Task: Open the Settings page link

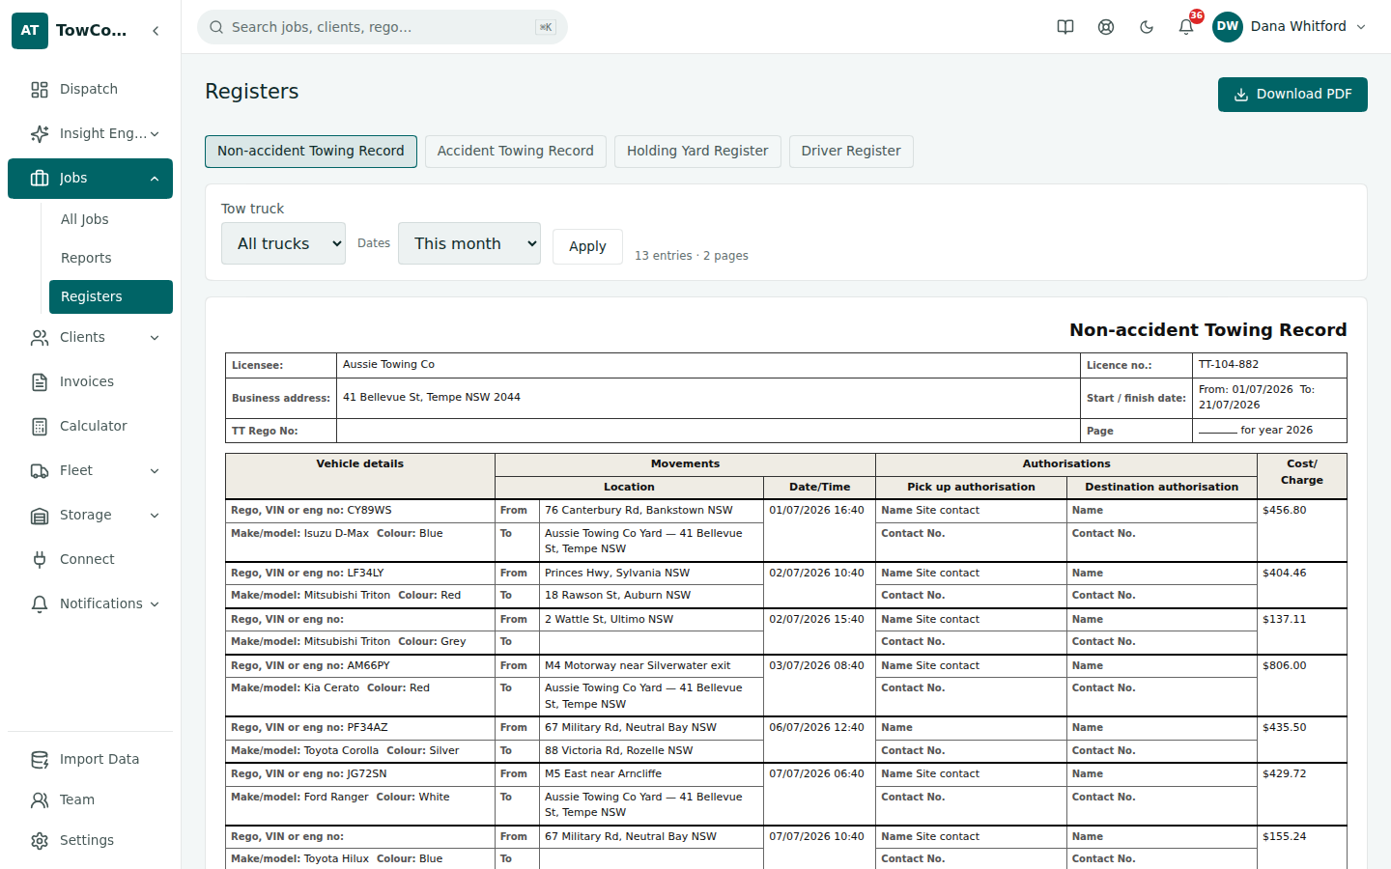Action: point(90,841)
